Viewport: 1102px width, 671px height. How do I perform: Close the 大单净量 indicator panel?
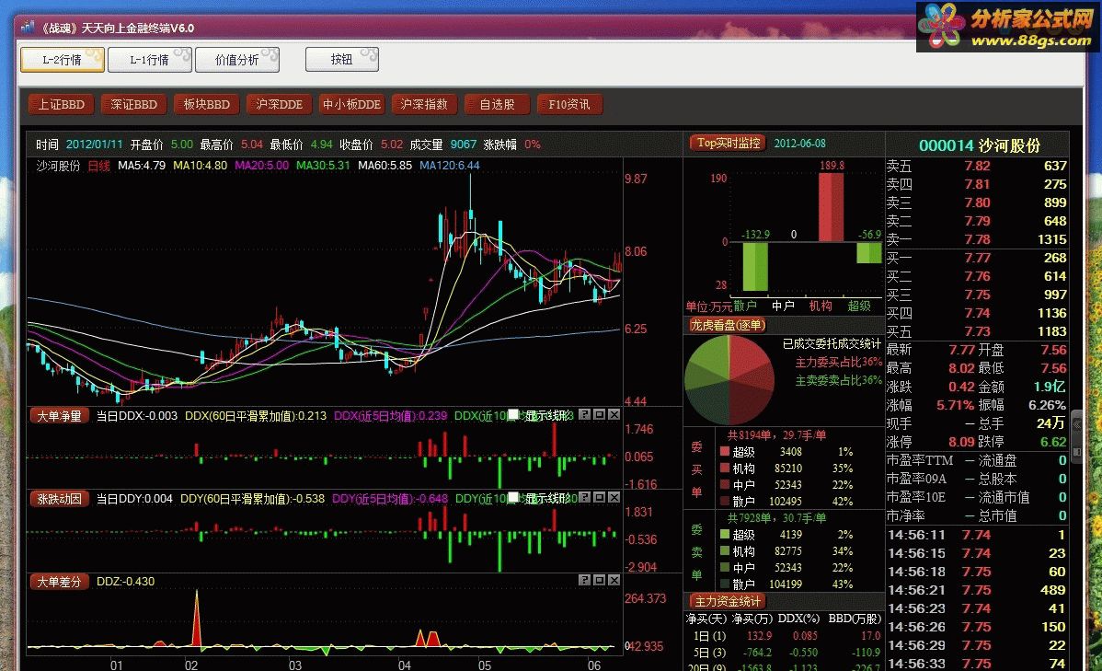614,414
